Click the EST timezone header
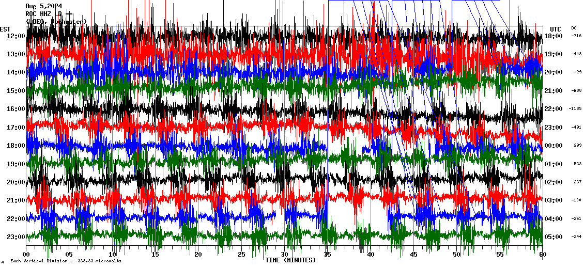 point(5,29)
